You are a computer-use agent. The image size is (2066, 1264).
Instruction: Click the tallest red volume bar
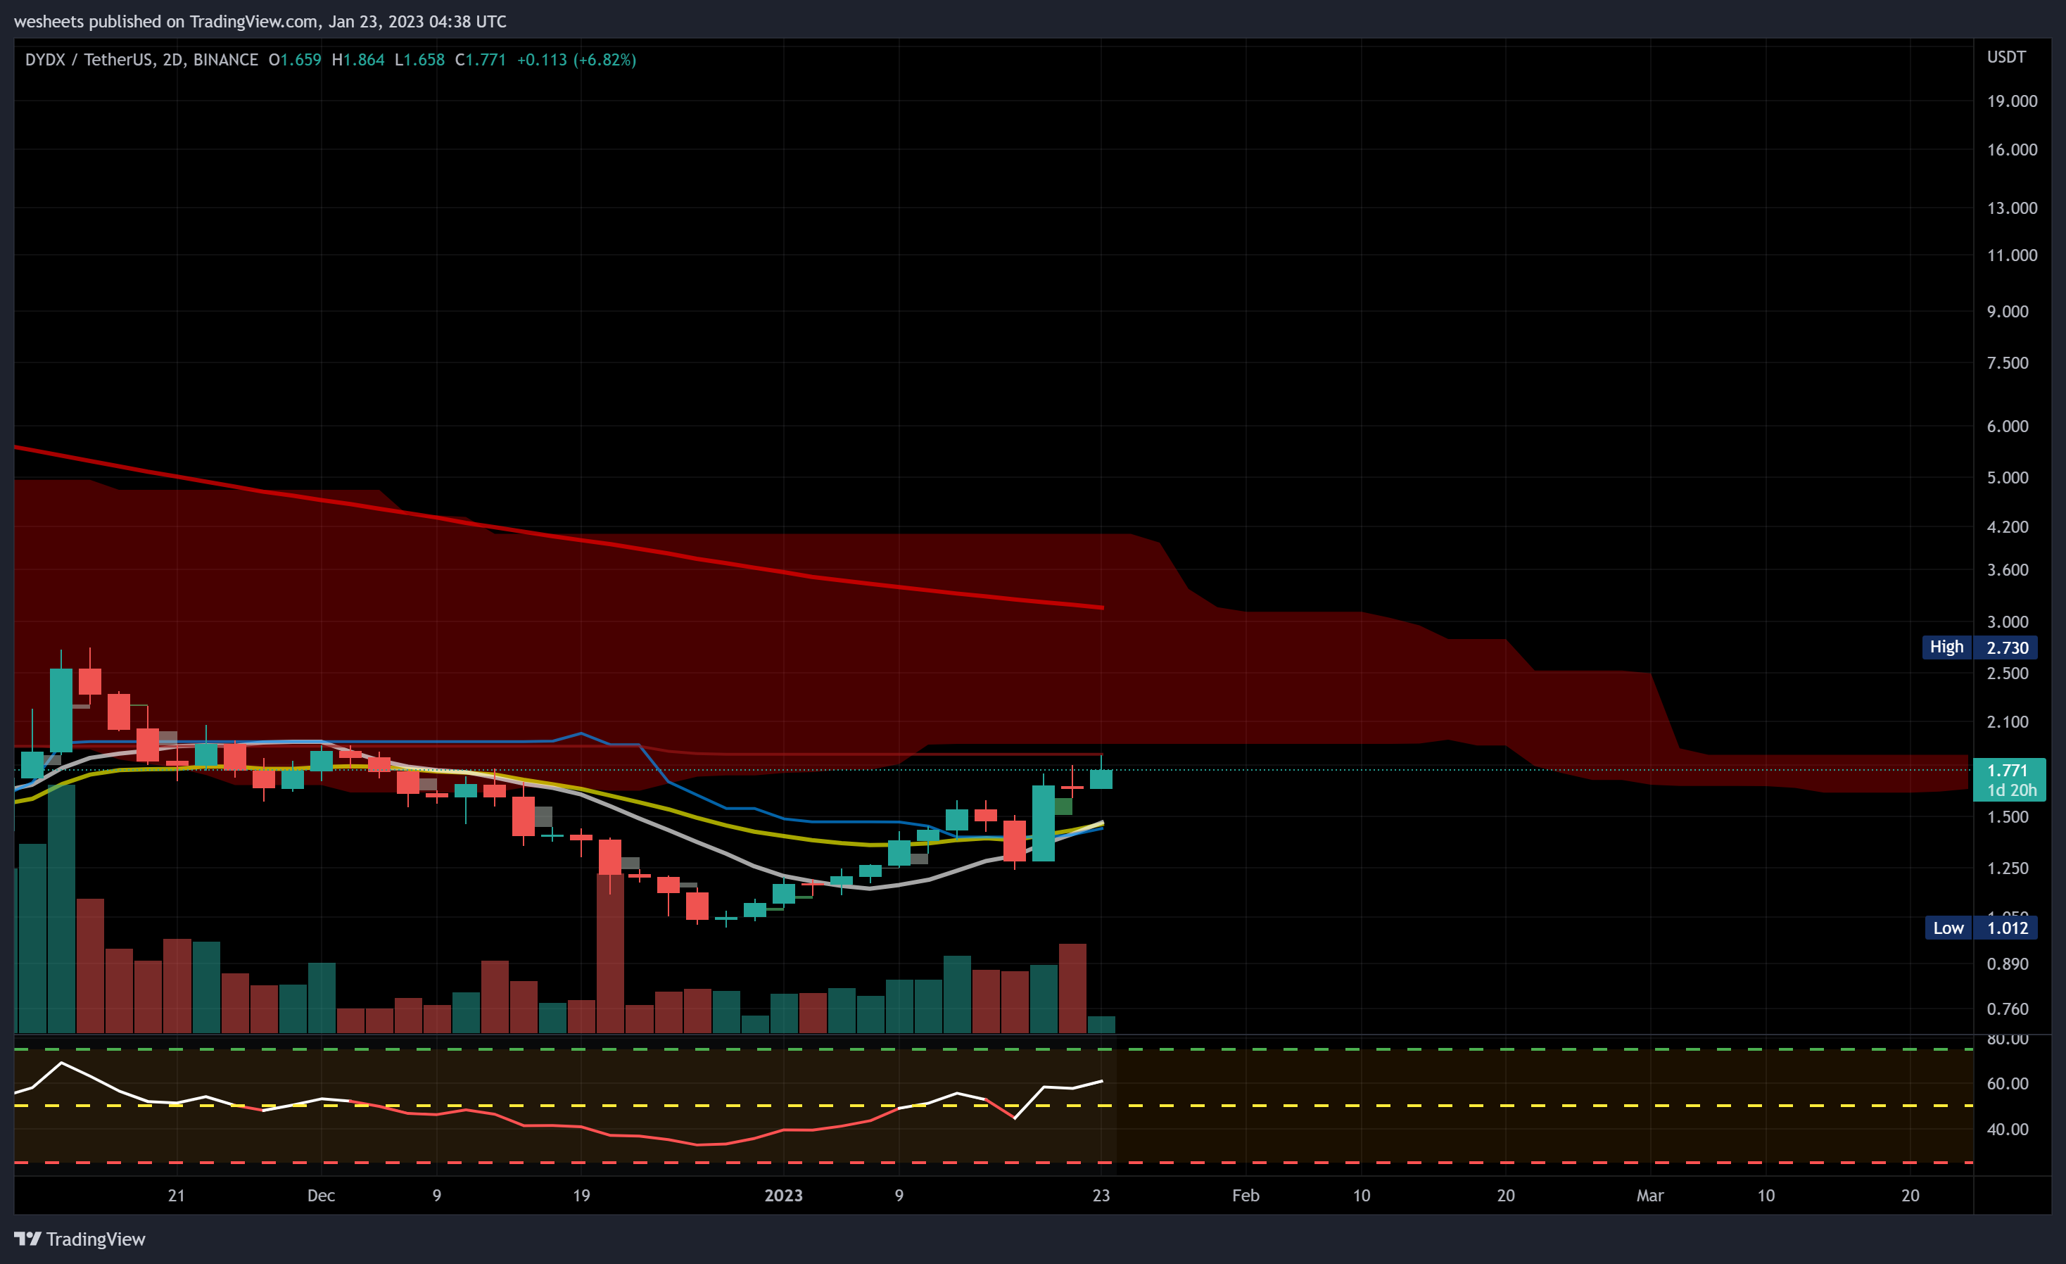coord(609,953)
